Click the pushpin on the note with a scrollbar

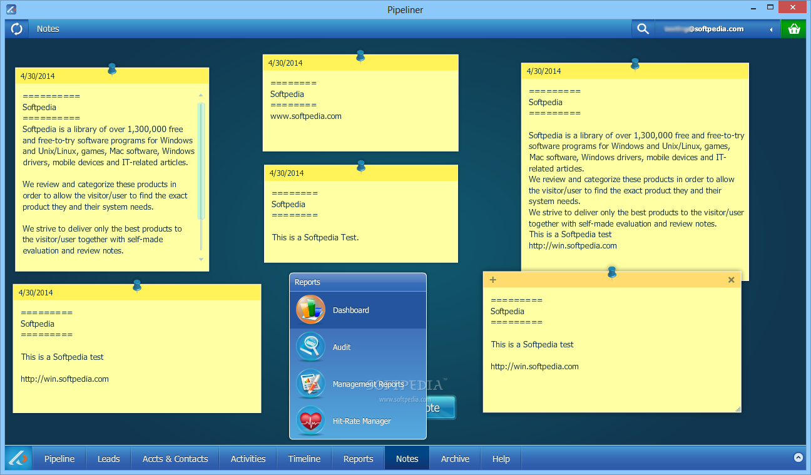pos(112,69)
